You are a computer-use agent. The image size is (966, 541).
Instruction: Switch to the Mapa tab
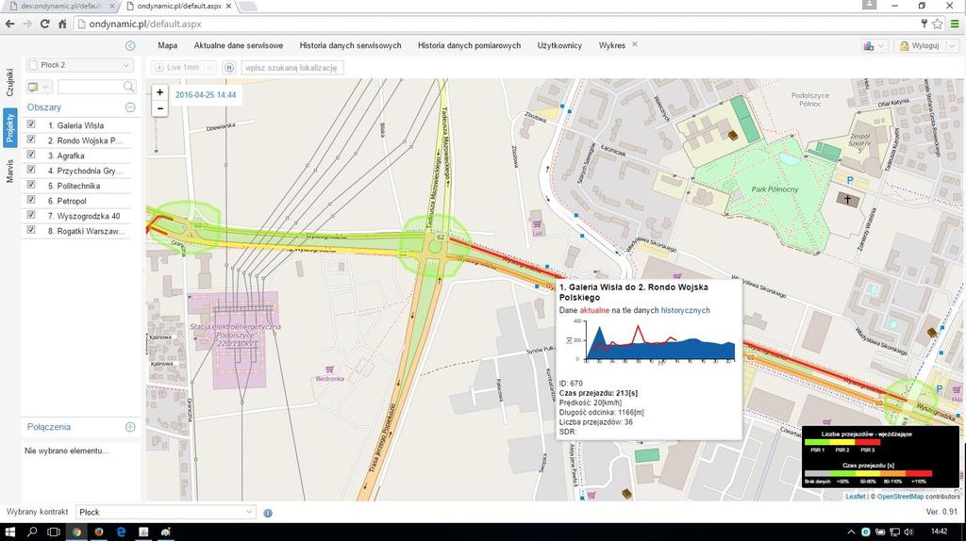click(x=168, y=45)
